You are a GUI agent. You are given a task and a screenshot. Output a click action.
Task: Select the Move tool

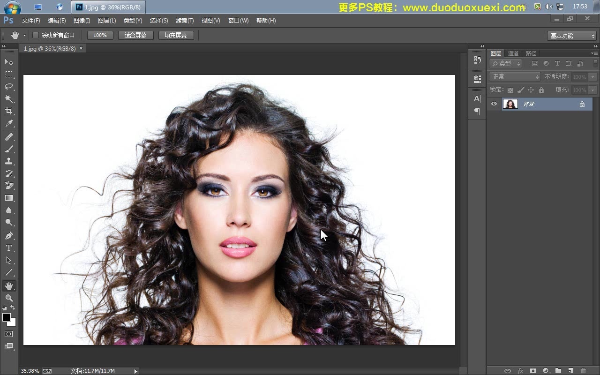pos(9,62)
